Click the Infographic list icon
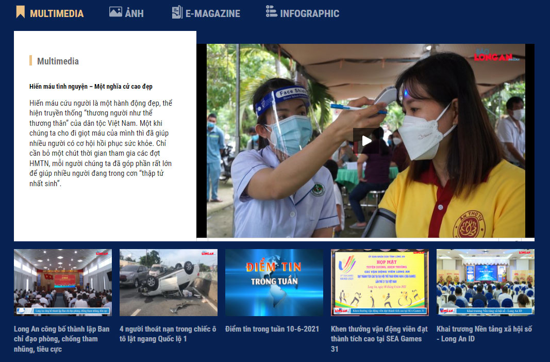Image resolution: width=550 pixels, height=362 pixels. click(x=271, y=11)
